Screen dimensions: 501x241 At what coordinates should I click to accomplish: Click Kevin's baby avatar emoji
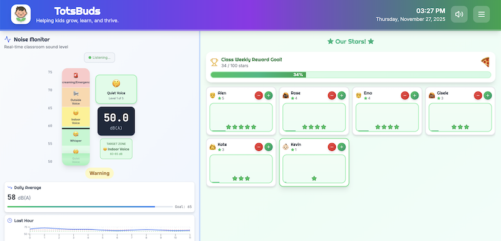(x=286, y=147)
